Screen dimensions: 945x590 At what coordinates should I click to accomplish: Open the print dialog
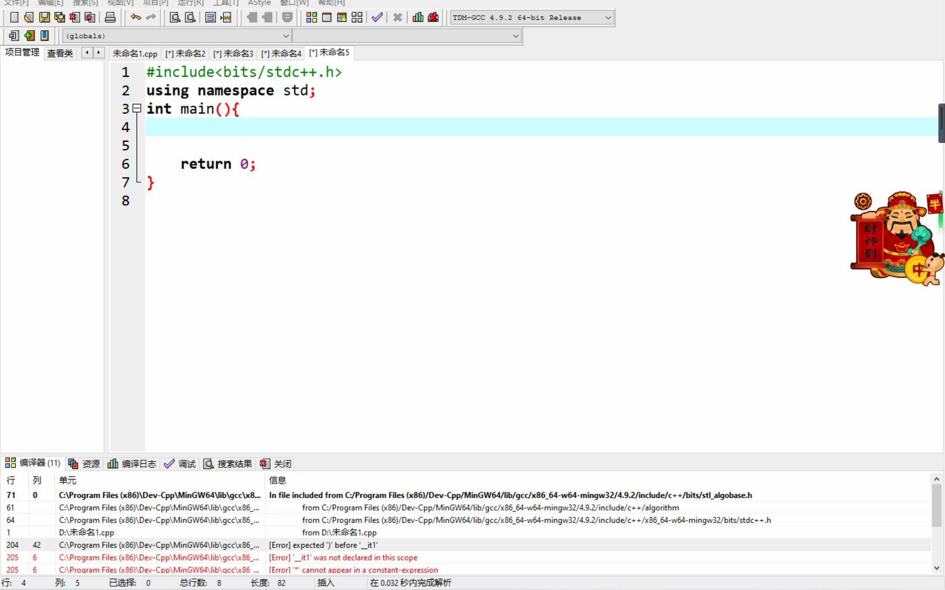[110, 17]
